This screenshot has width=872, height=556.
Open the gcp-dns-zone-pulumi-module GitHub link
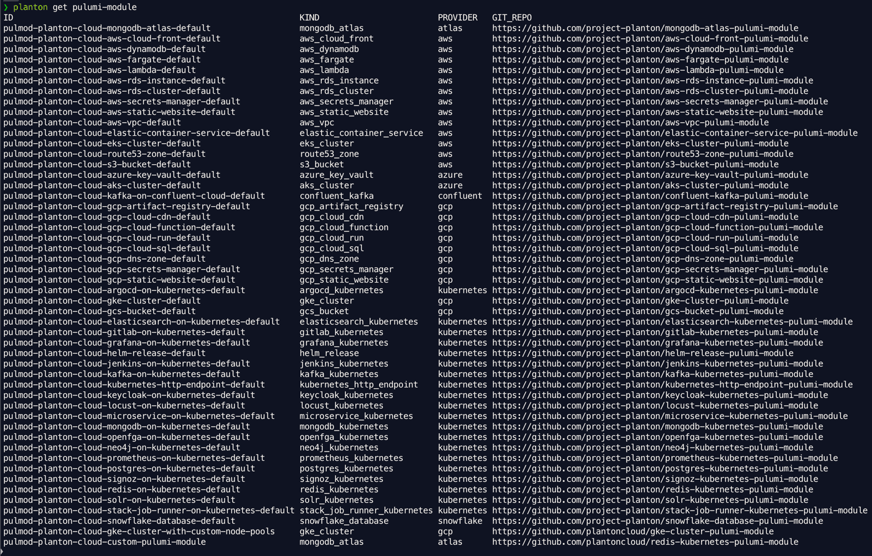[x=643, y=259]
